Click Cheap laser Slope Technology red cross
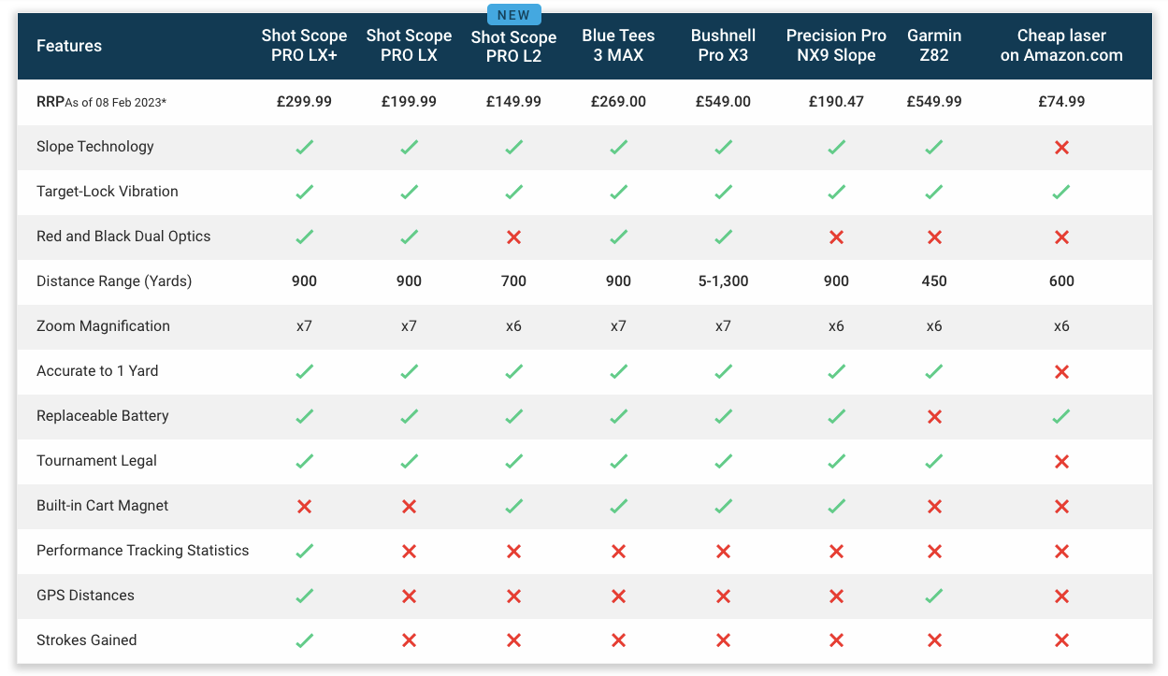Image resolution: width=1168 pixels, height=676 pixels. pos(1061,147)
